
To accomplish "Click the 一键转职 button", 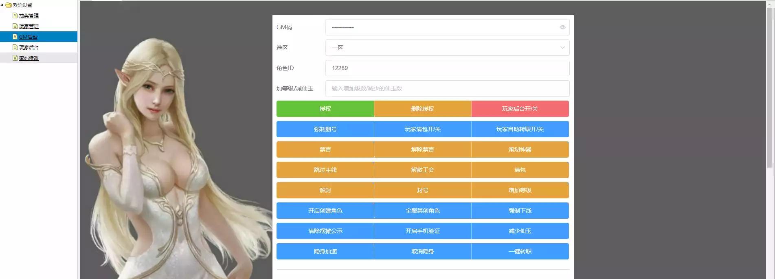I will click(520, 251).
